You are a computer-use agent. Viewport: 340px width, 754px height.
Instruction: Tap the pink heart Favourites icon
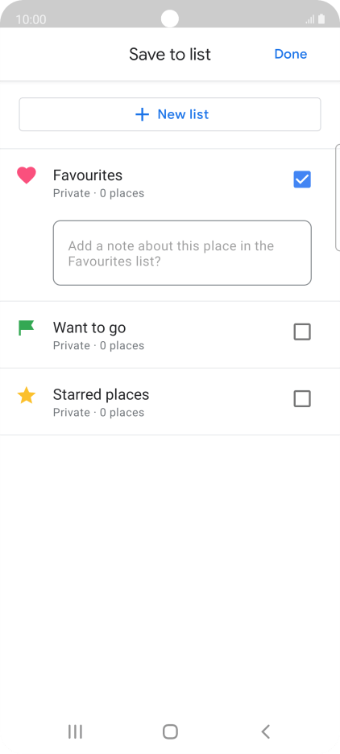[27, 175]
